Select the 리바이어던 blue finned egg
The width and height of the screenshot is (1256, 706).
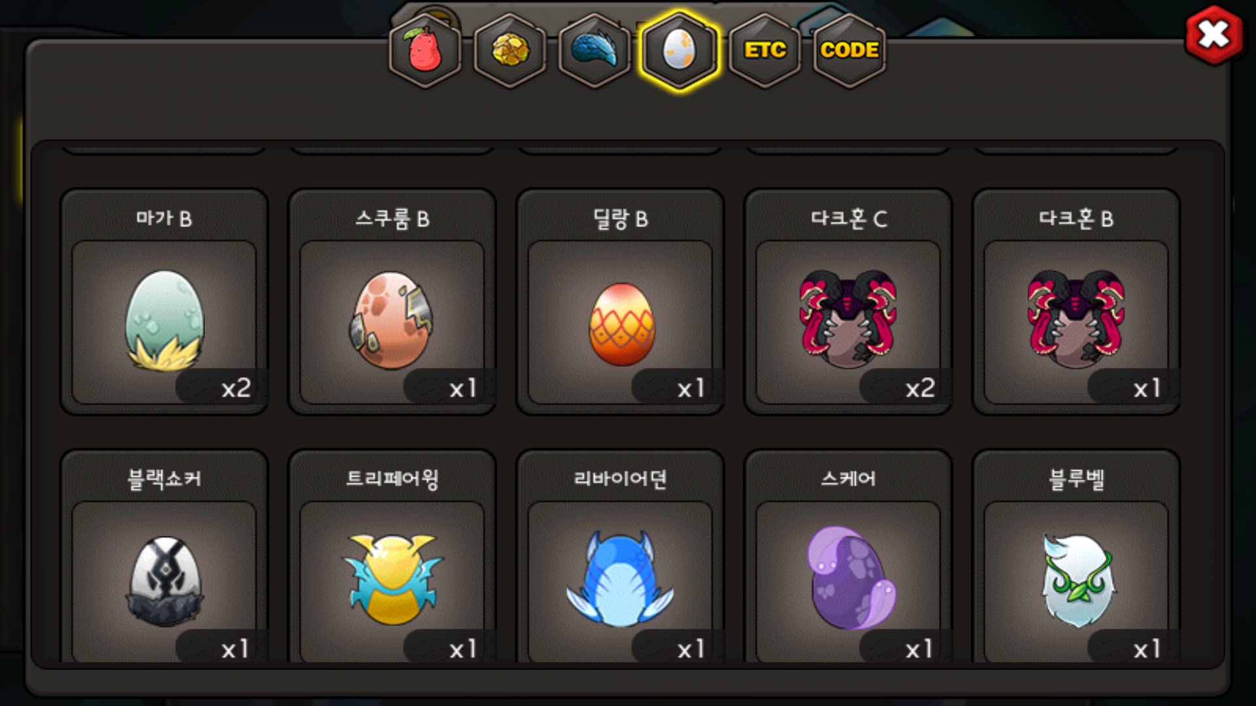pyautogui.click(x=620, y=581)
